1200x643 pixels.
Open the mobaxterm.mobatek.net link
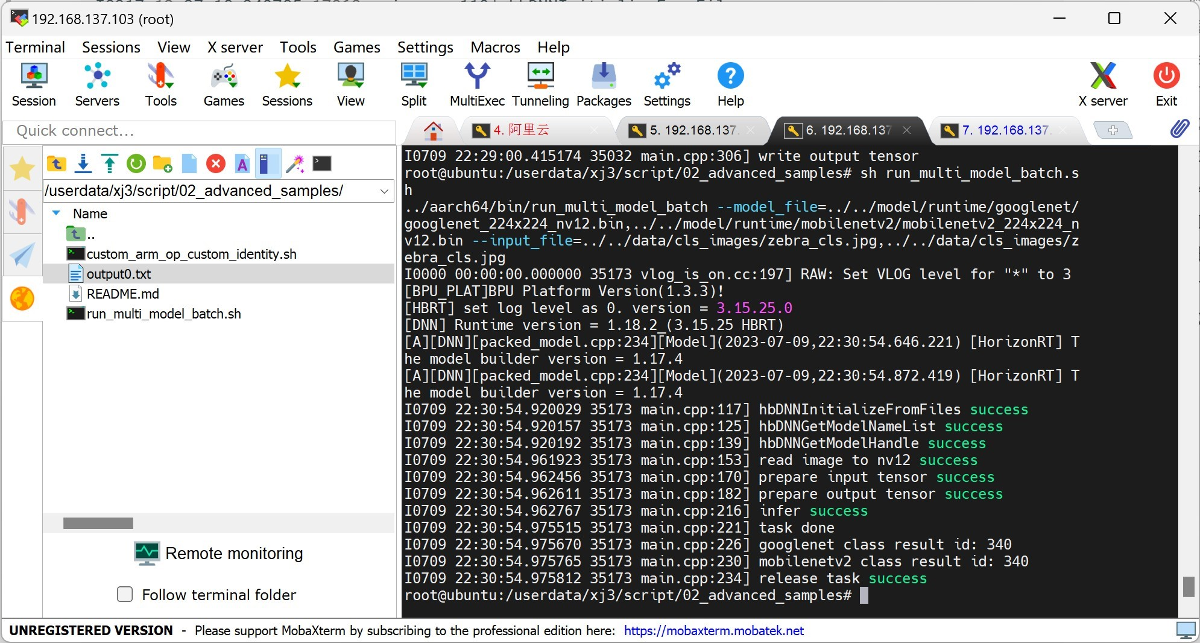tap(713, 631)
